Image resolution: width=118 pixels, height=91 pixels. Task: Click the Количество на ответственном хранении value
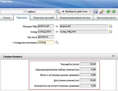tap(88, 86)
